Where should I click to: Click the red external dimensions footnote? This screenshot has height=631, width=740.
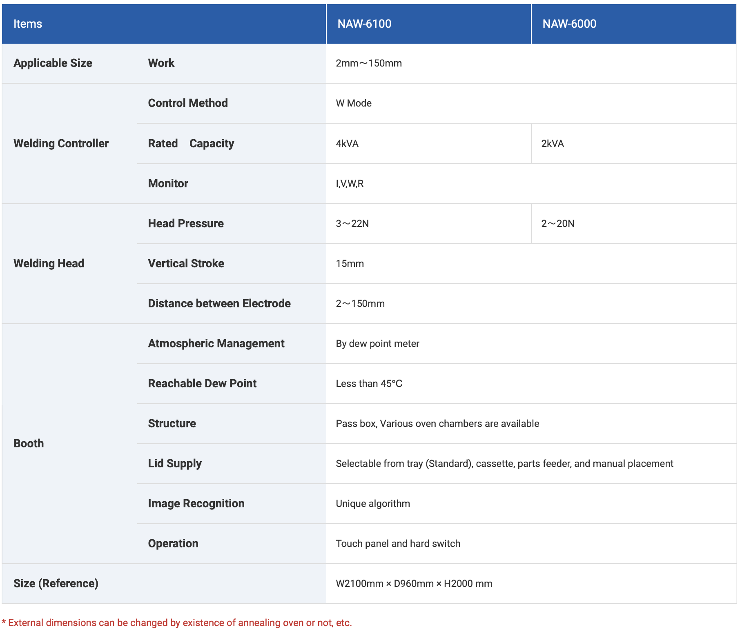[177, 623]
